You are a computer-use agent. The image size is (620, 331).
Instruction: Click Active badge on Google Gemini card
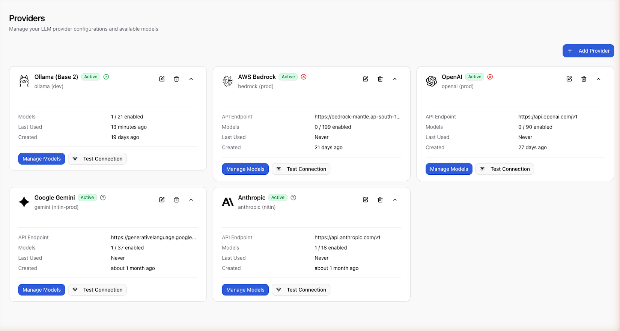pos(87,198)
